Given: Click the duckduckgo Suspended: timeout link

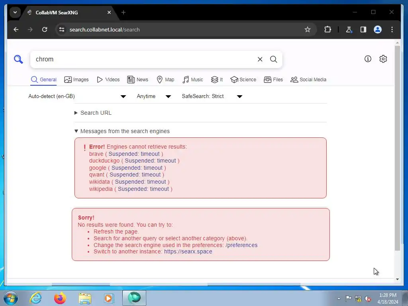Looking at the screenshot, I should (x=150, y=161).
